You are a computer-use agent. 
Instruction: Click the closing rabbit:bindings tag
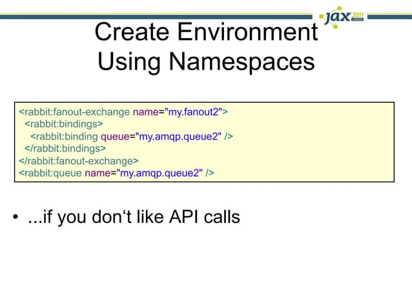point(65,149)
